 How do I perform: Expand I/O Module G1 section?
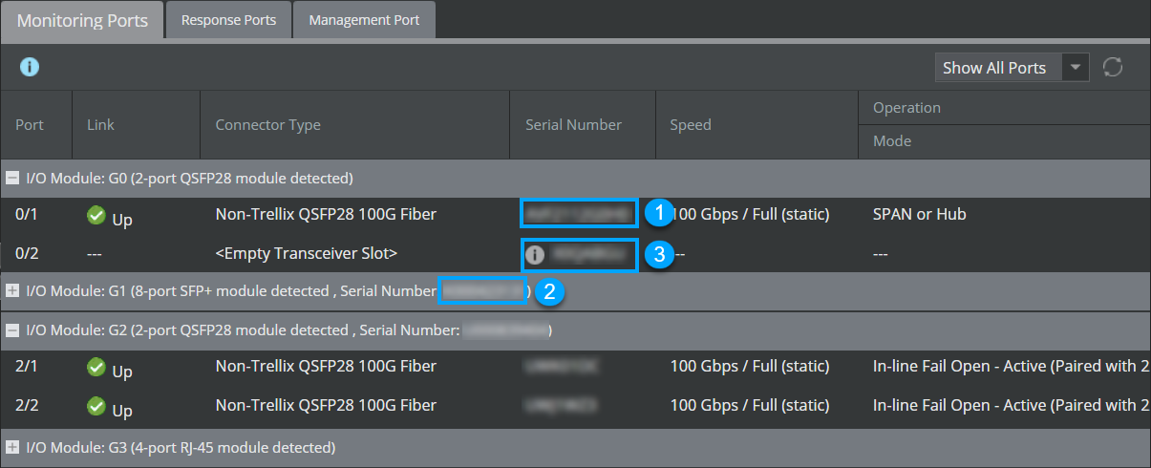tap(12, 289)
